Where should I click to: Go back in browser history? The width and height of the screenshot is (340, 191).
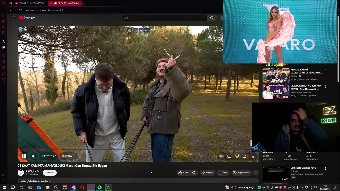[x=11, y=10]
